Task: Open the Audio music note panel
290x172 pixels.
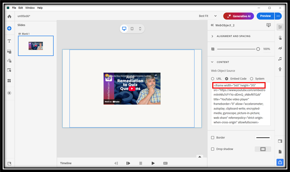Action: pos(280,59)
